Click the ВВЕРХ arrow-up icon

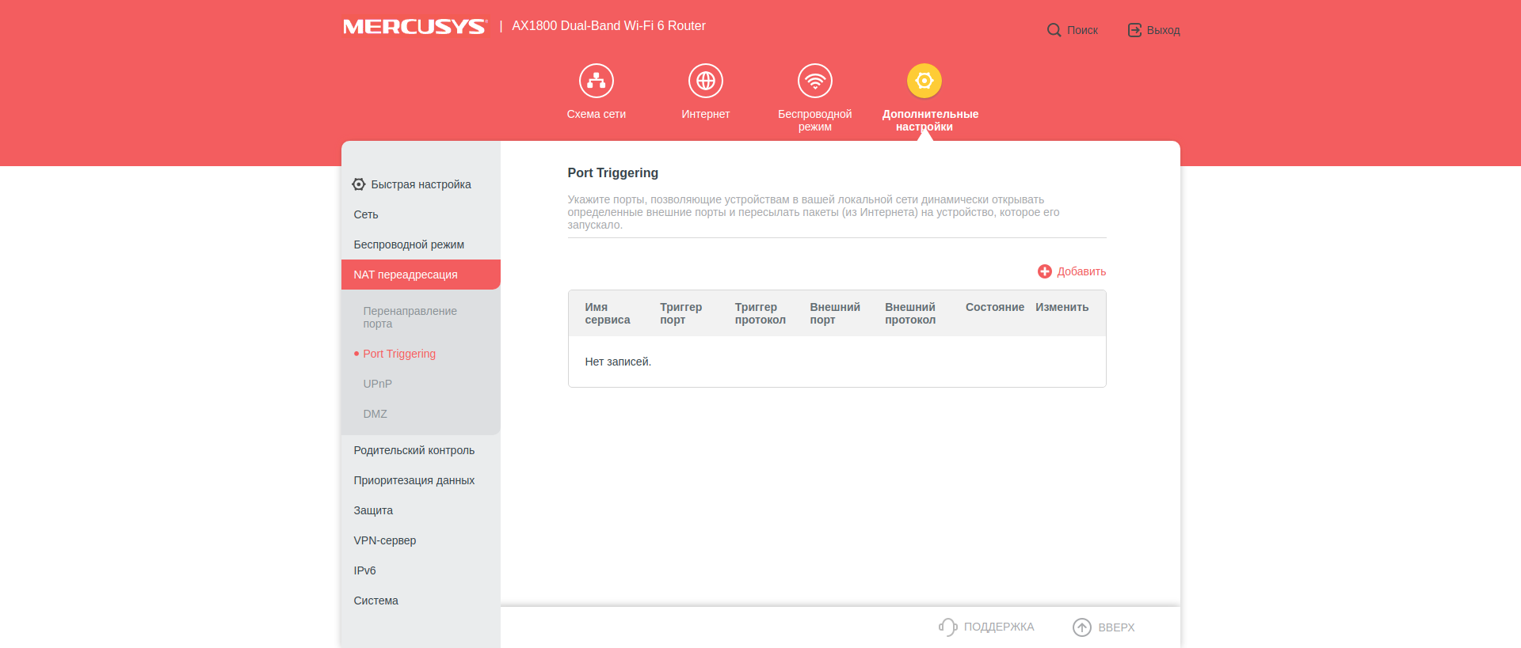[x=1081, y=627]
